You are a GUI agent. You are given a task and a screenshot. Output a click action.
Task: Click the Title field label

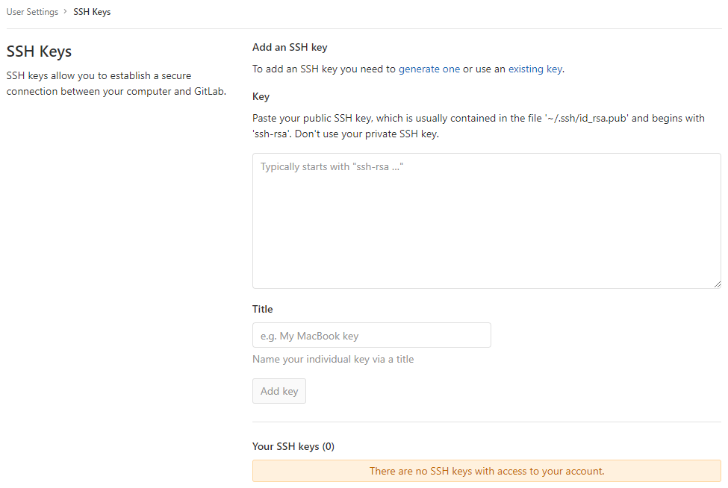(x=262, y=309)
